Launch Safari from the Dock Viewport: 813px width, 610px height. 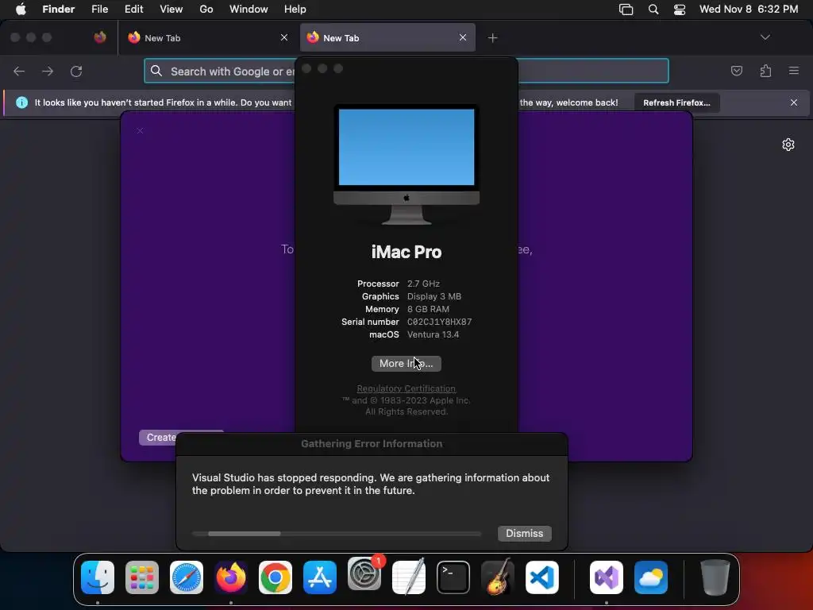point(186,577)
